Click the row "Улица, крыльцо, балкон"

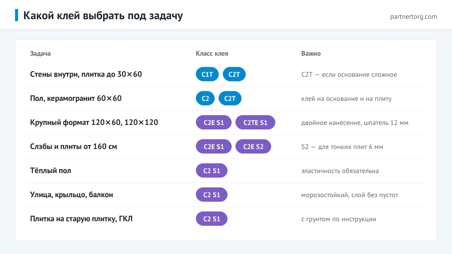point(226,195)
